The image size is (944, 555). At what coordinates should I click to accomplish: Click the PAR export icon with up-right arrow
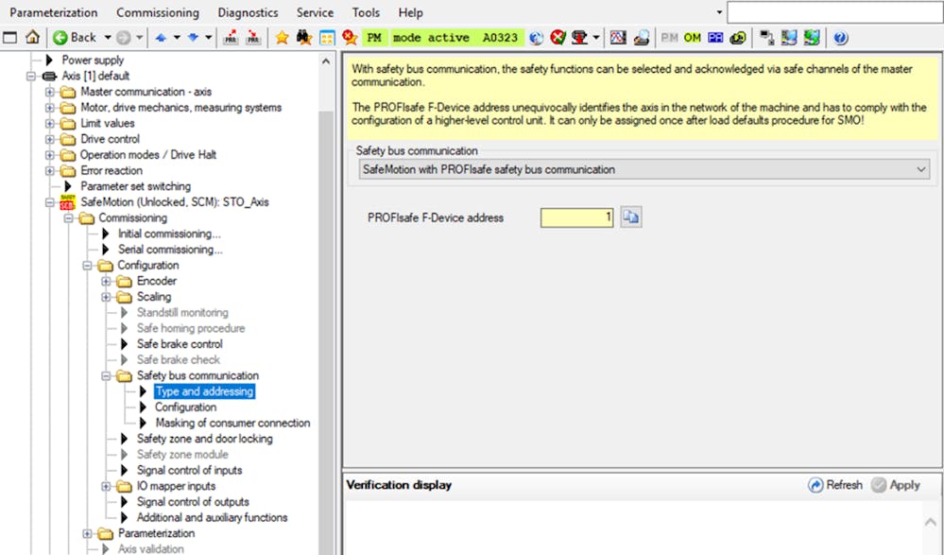point(231,38)
